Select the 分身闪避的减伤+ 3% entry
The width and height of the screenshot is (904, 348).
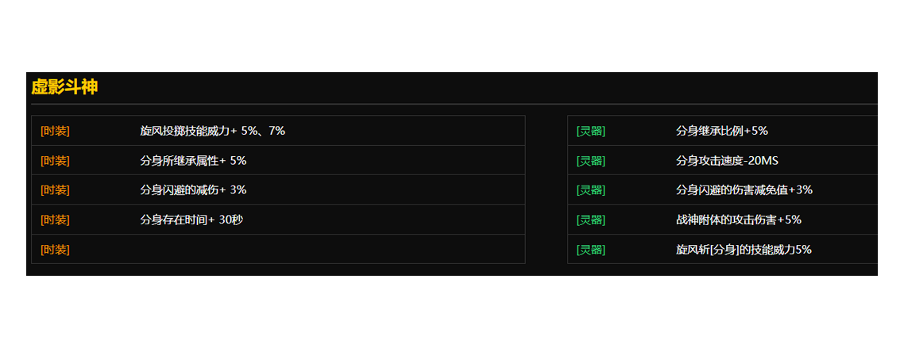pyautogui.click(x=193, y=190)
